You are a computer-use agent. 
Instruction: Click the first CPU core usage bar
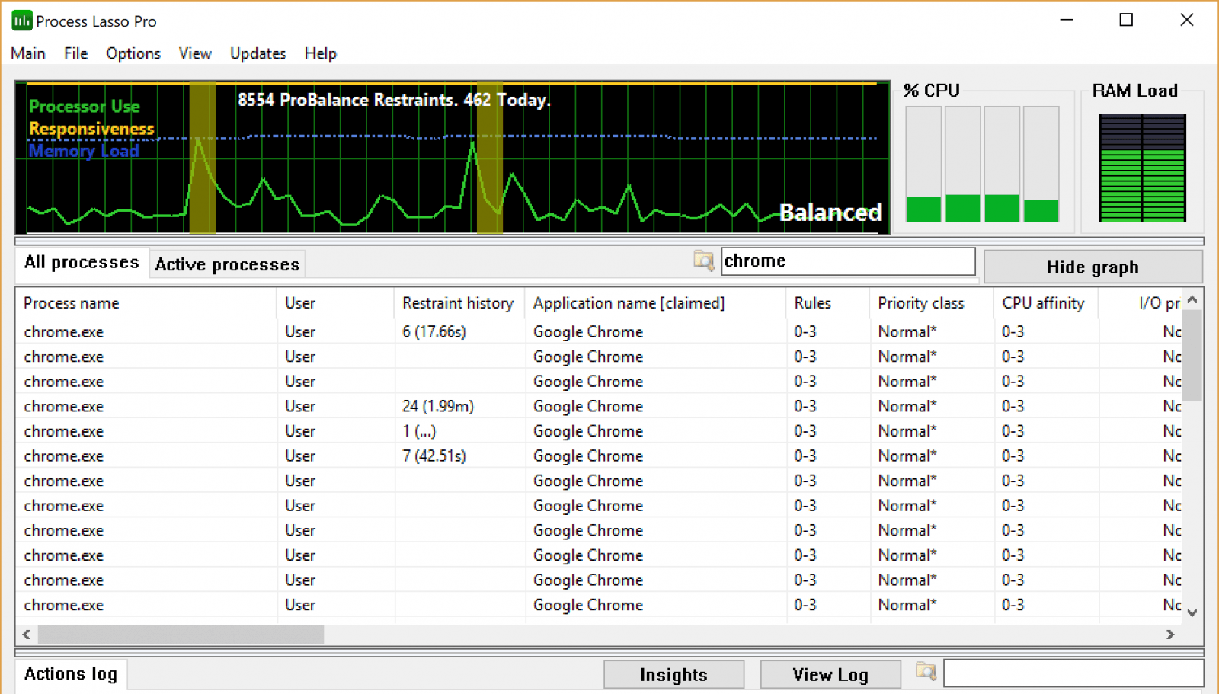[923, 165]
